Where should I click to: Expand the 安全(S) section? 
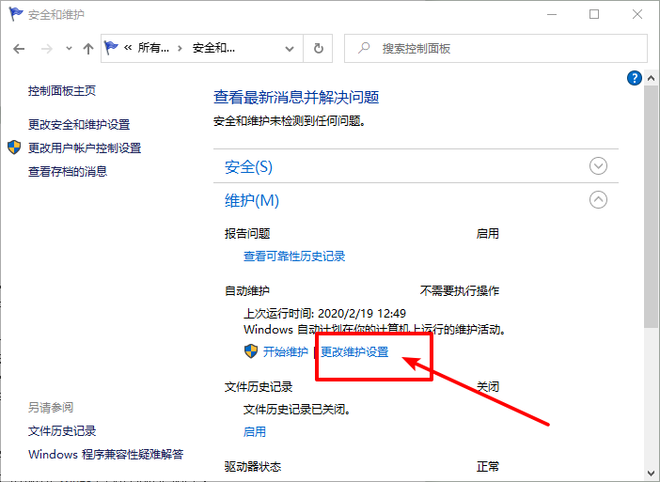[598, 166]
